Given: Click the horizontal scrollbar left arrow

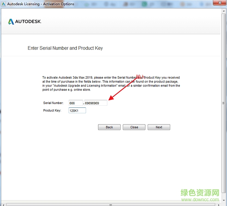Looking at the screenshot, I should coord(4,205).
